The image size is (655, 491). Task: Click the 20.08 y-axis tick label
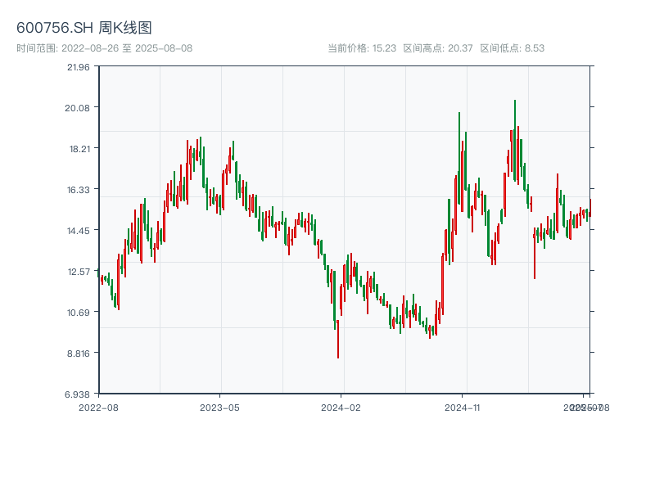[79, 107]
